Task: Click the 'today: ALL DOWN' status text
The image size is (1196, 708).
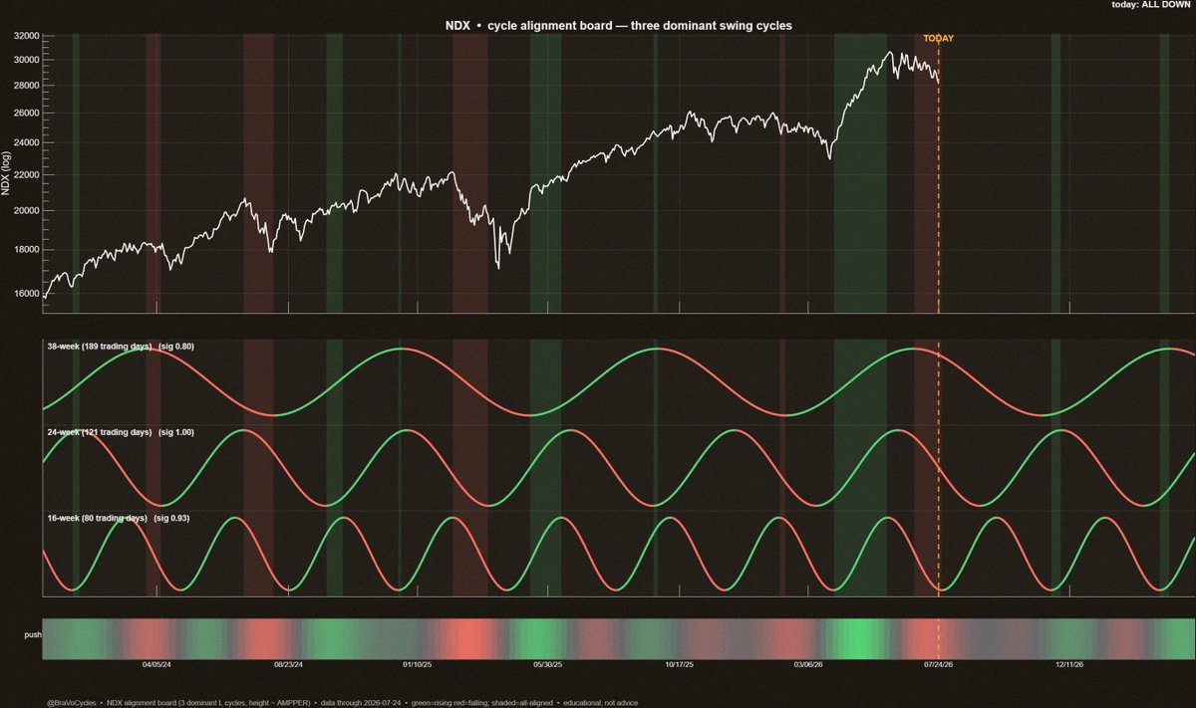Action: click(x=1150, y=6)
